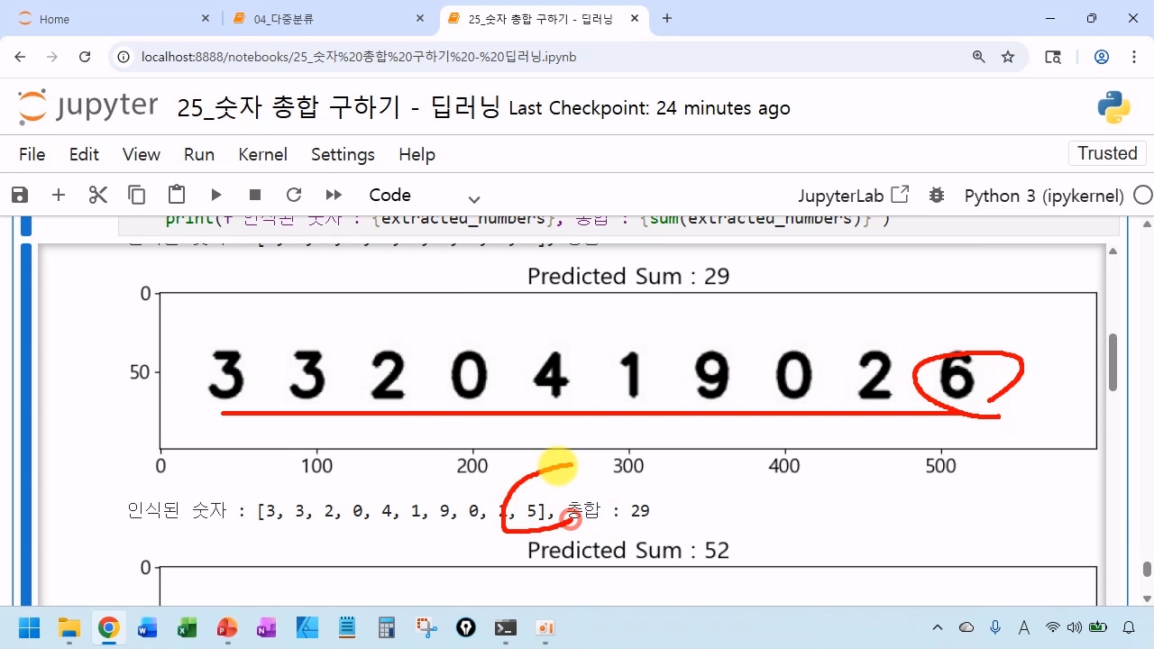Cut selected cell with scissors icon
Image resolution: width=1154 pixels, height=649 pixels.
click(x=97, y=195)
